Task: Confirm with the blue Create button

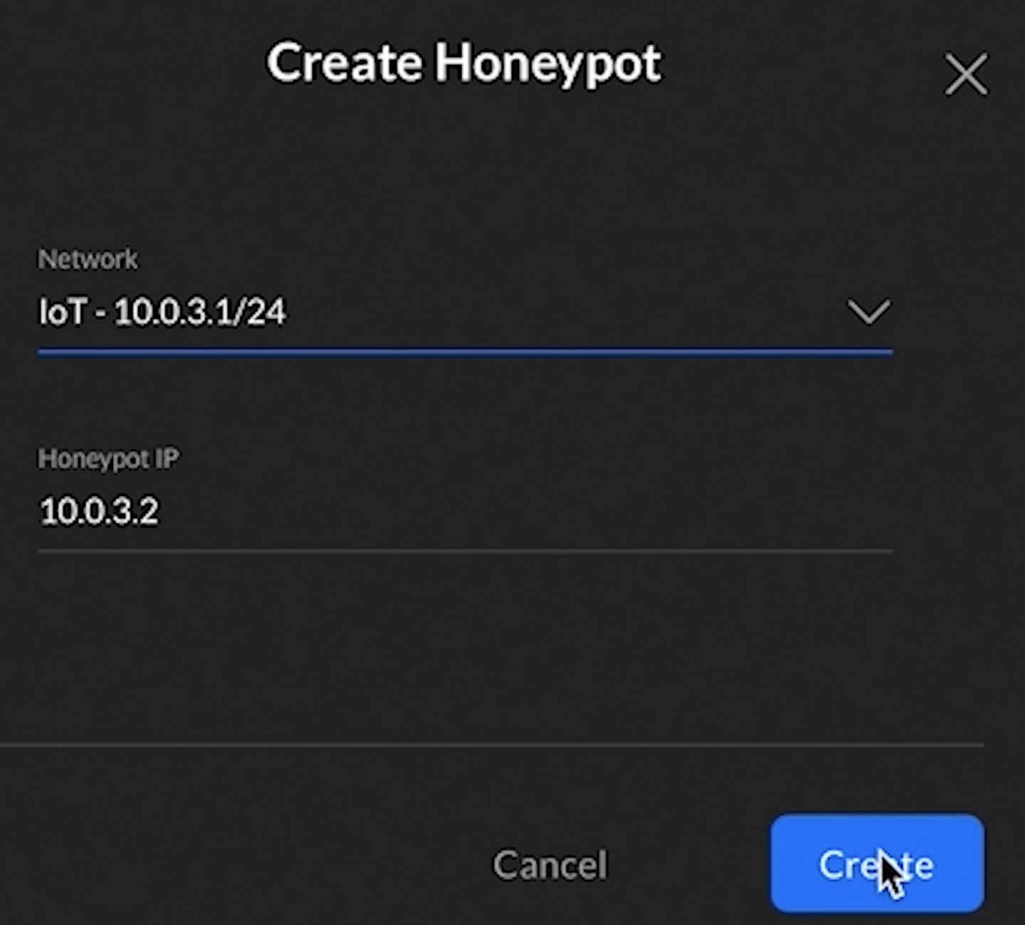Action: [x=877, y=863]
